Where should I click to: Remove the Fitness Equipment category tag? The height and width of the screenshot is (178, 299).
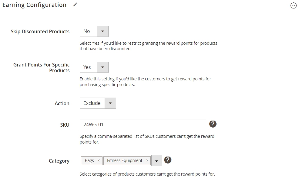click(147, 160)
